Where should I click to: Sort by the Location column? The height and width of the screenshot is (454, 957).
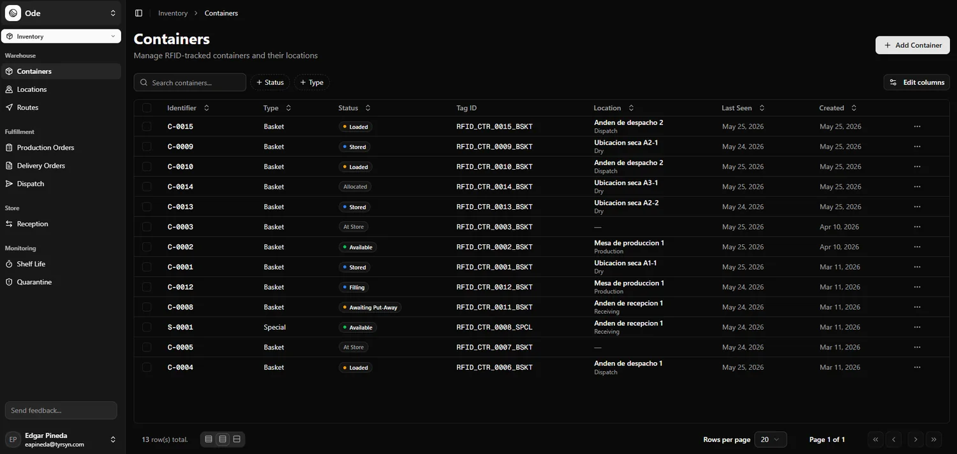tap(614, 108)
